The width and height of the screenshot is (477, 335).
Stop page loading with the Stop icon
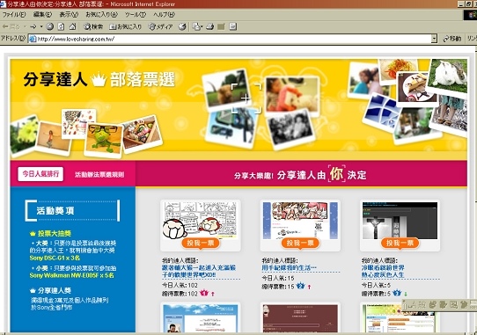50,26
